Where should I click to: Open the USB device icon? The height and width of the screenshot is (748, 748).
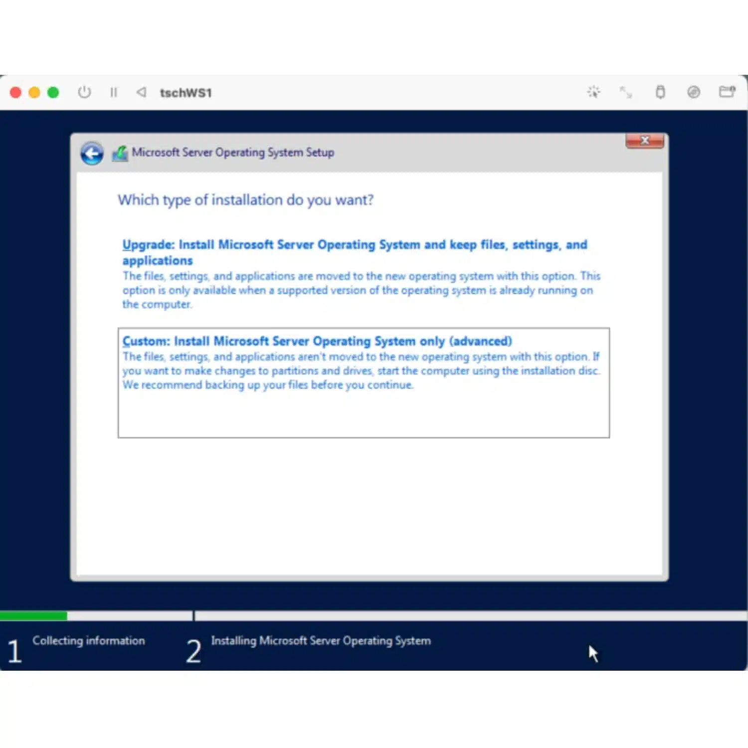660,92
